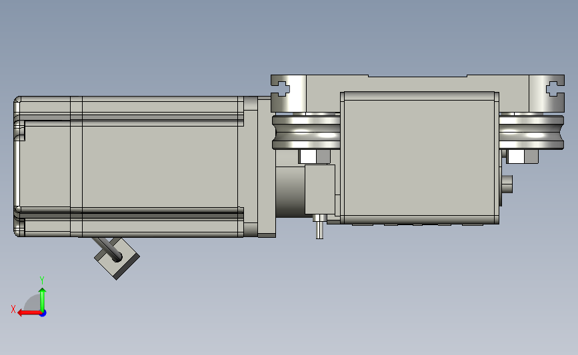Click the blue Z axis dot of triad

43,314
